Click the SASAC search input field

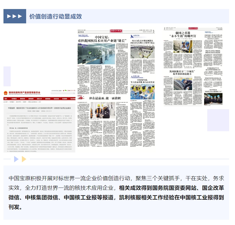(63, 93)
